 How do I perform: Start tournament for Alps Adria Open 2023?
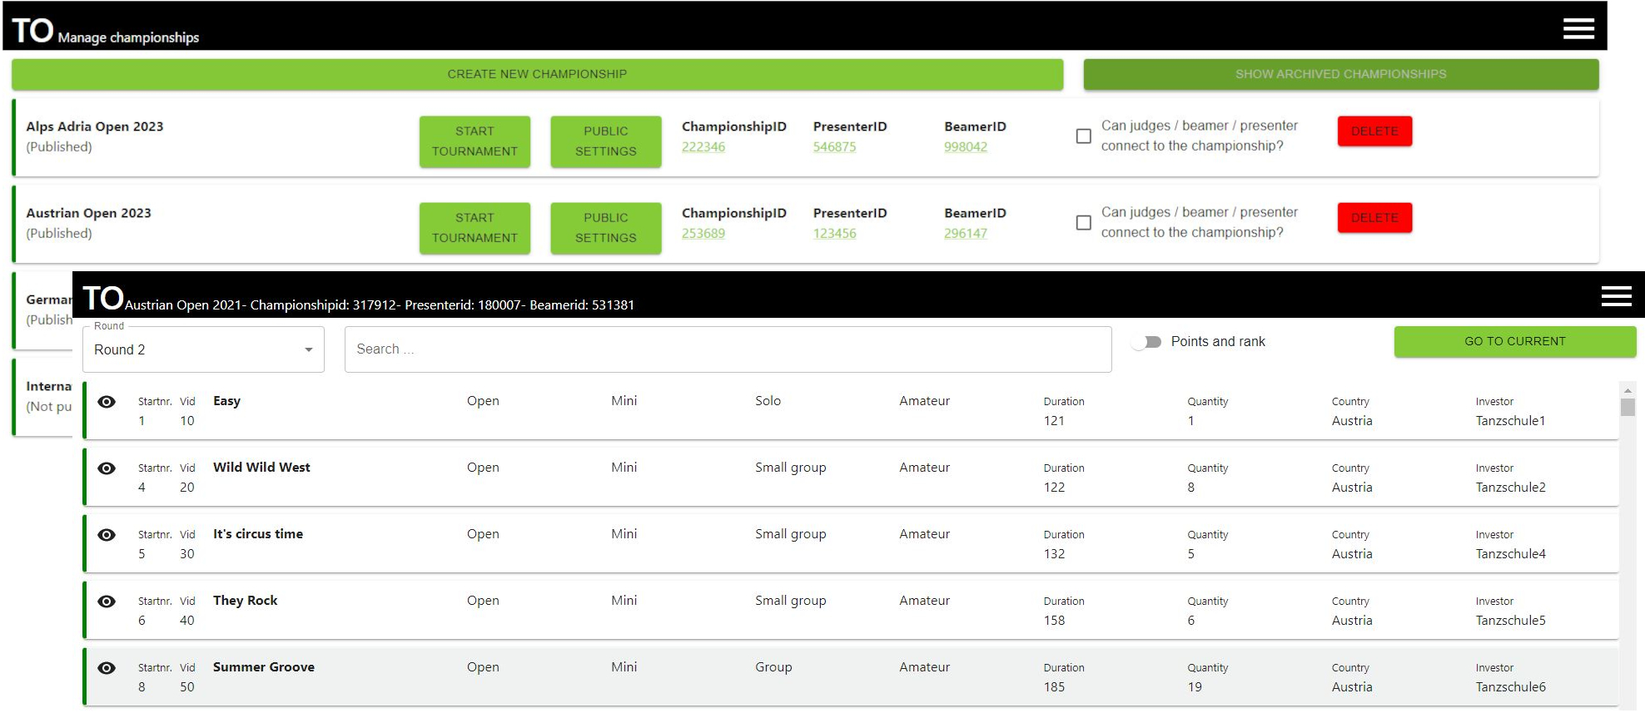point(475,141)
